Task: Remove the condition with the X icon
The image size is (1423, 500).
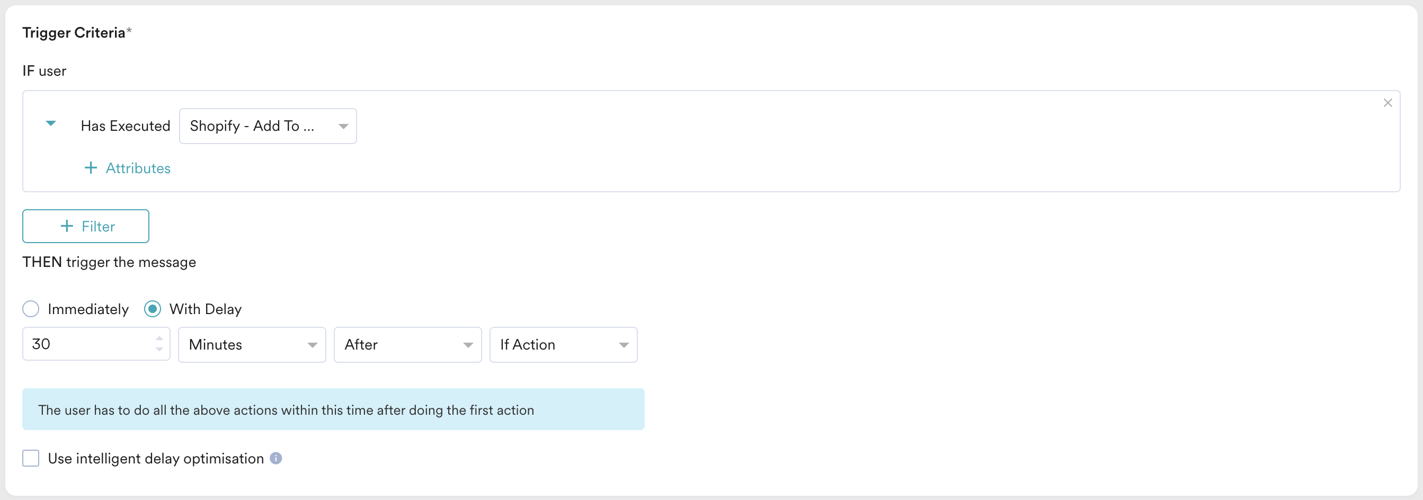Action: coord(1387,103)
